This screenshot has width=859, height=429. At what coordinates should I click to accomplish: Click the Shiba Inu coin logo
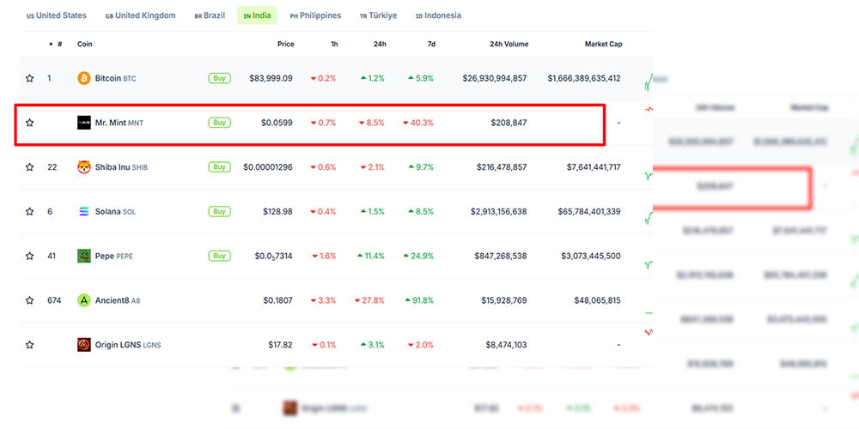[x=84, y=167]
